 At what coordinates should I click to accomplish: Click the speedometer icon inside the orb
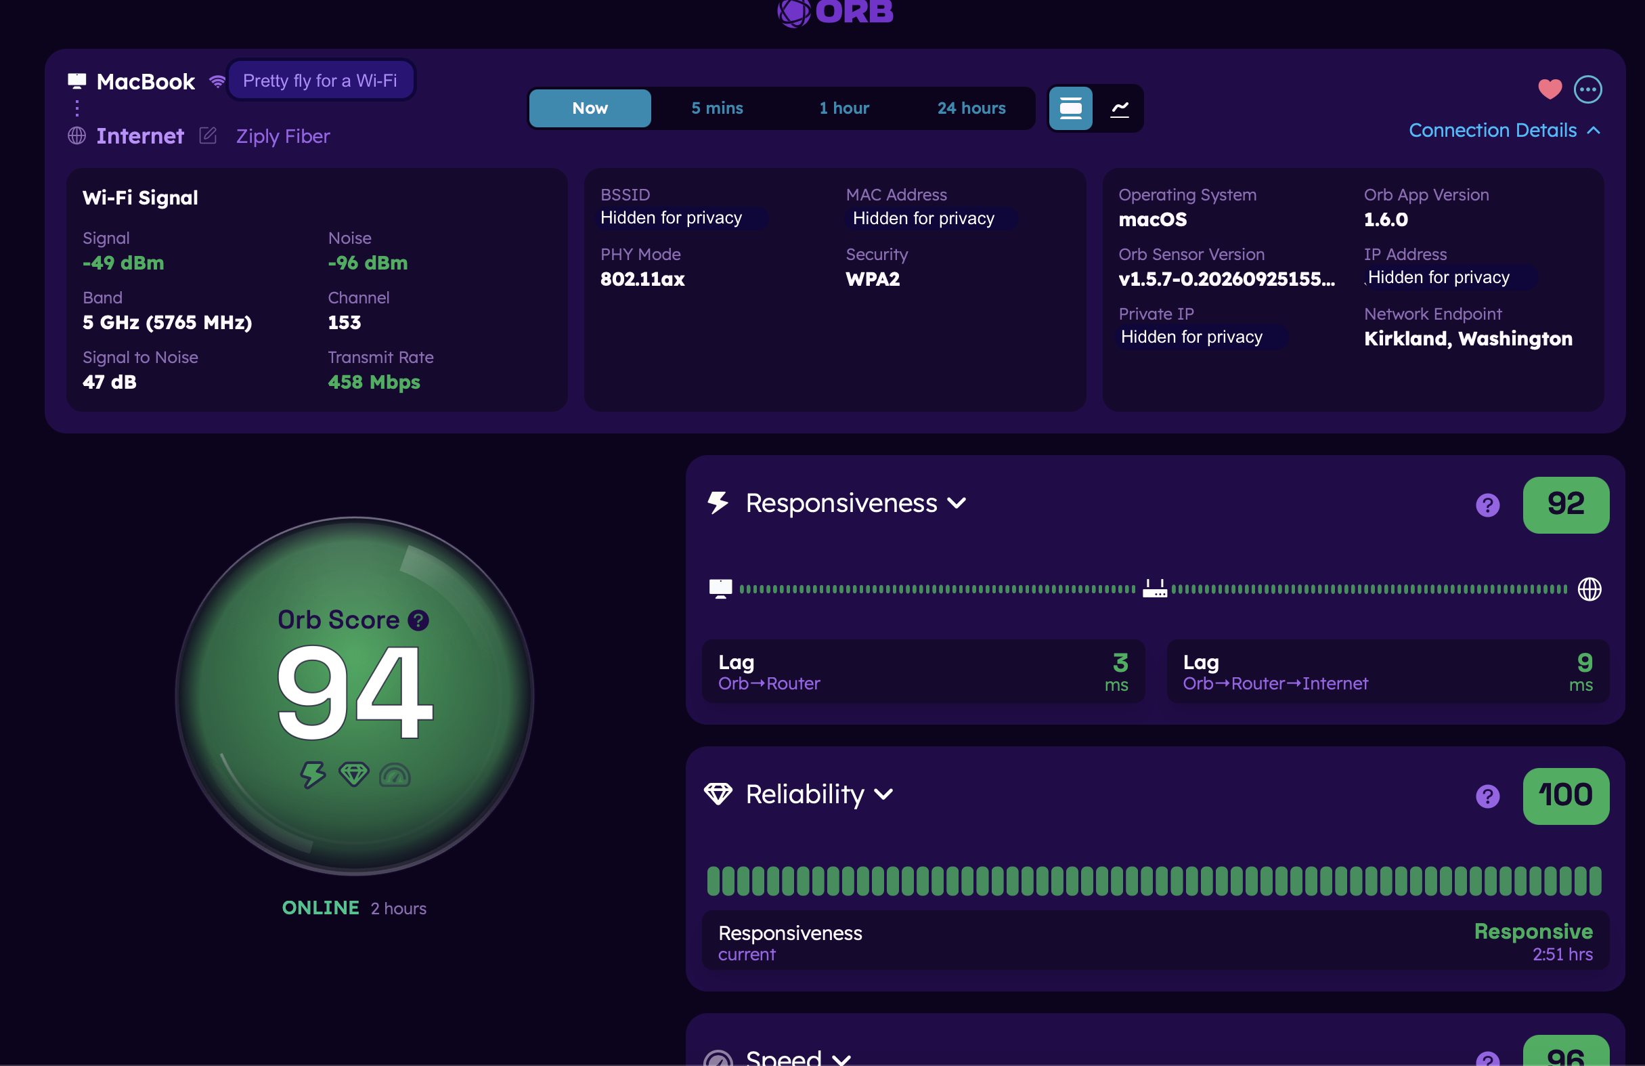[x=395, y=775]
